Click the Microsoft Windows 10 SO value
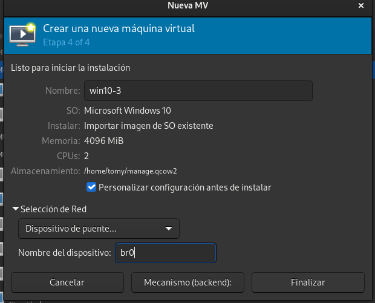 (x=128, y=111)
